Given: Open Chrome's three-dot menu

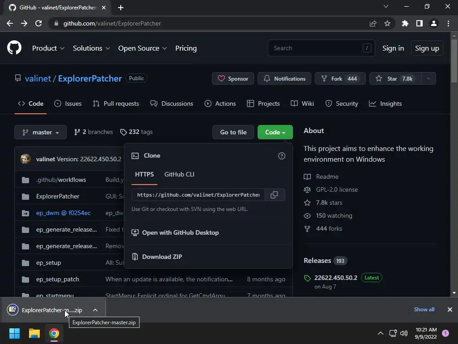Looking at the screenshot, I should click(448, 23).
